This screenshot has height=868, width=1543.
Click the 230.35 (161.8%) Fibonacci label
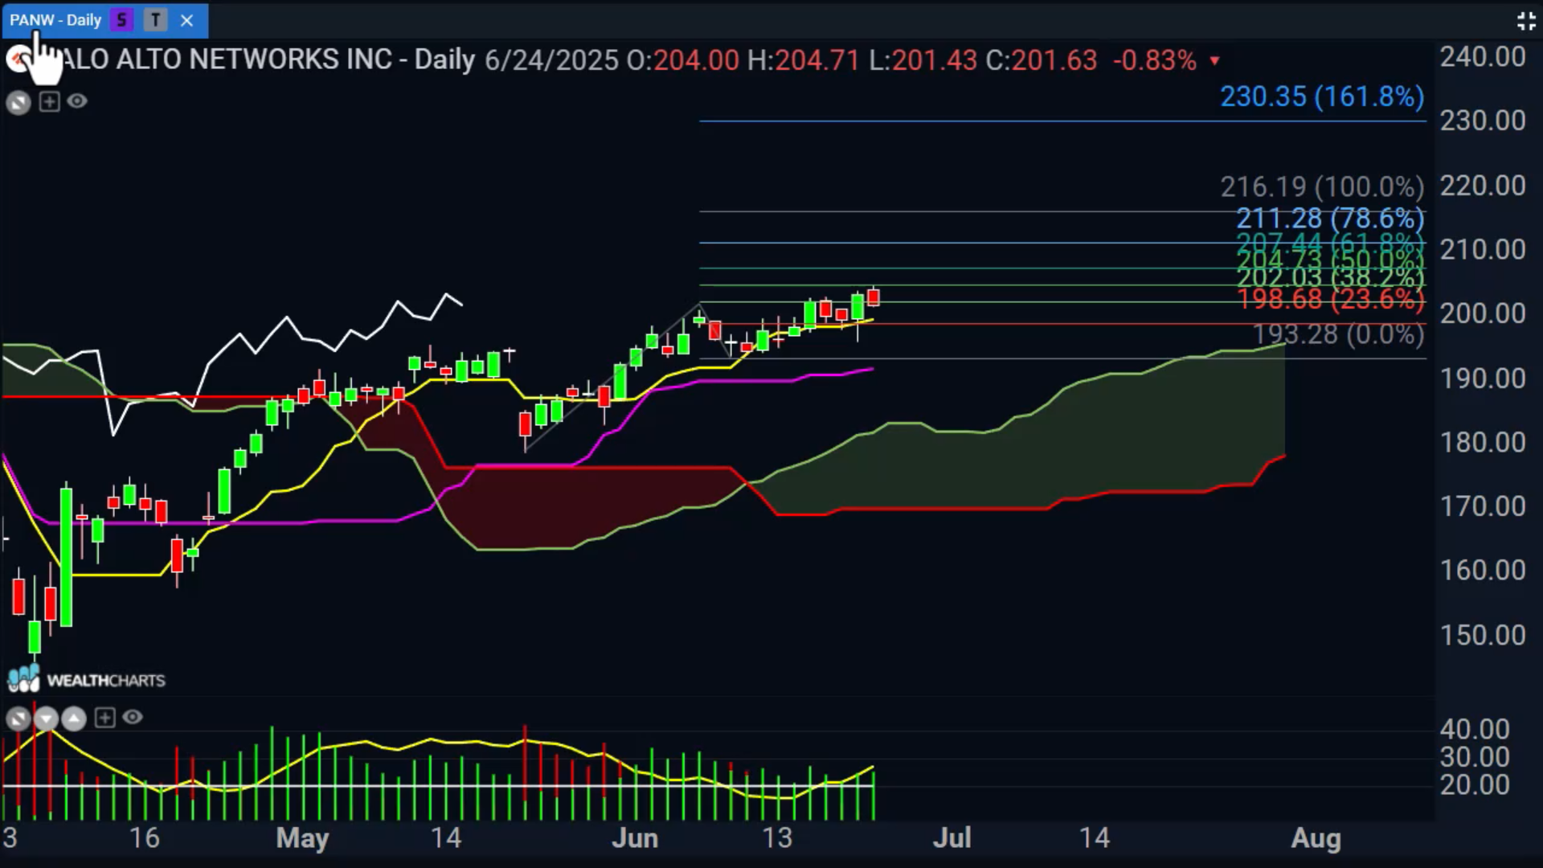coord(1322,97)
